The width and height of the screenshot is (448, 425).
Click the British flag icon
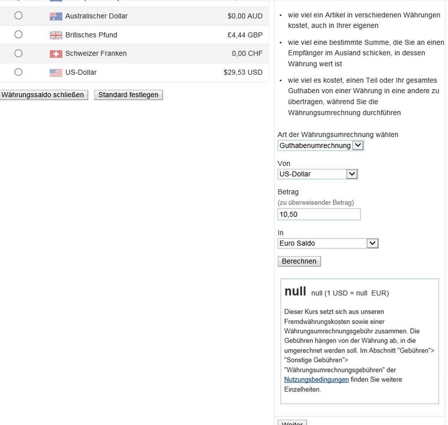pos(56,35)
